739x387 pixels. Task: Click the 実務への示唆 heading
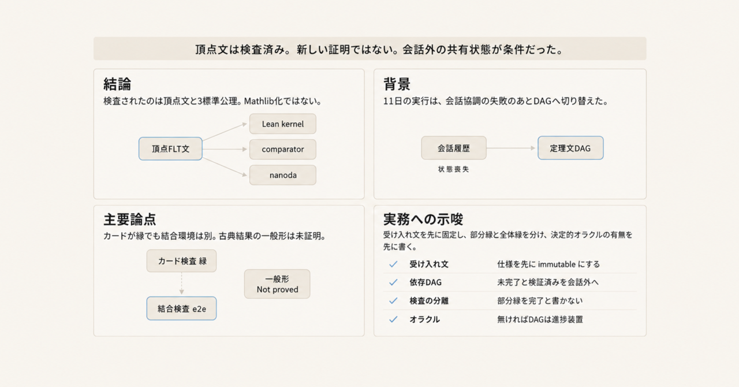(x=424, y=219)
